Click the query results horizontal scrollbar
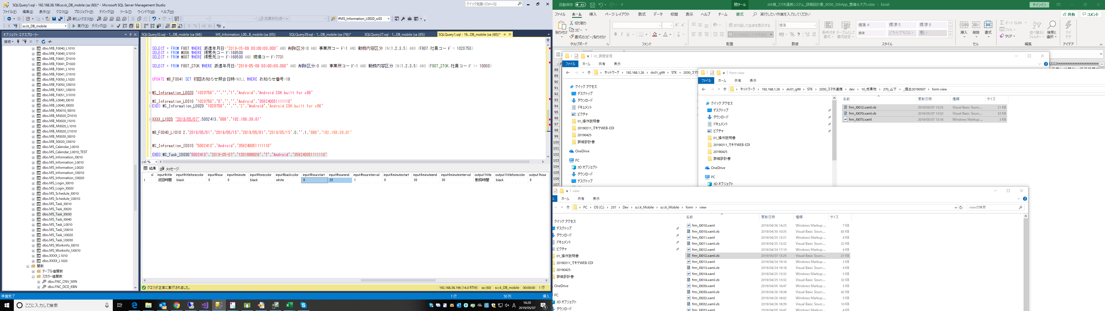 tap(398, 280)
